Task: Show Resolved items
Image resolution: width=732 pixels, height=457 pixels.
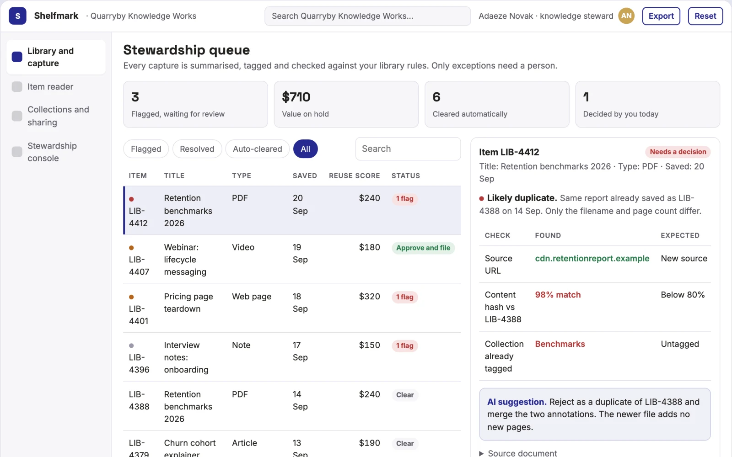Action: point(197,149)
